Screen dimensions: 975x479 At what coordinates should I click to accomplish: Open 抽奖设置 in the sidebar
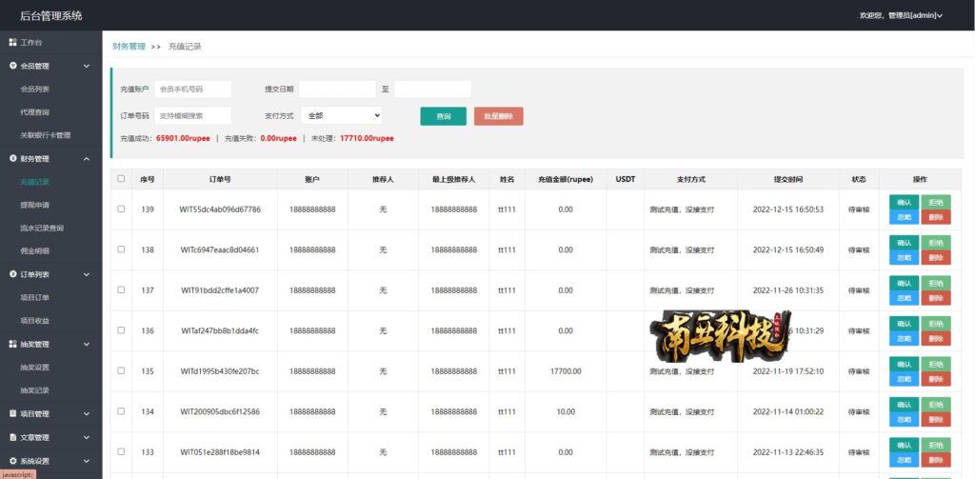tap(35, 367)
